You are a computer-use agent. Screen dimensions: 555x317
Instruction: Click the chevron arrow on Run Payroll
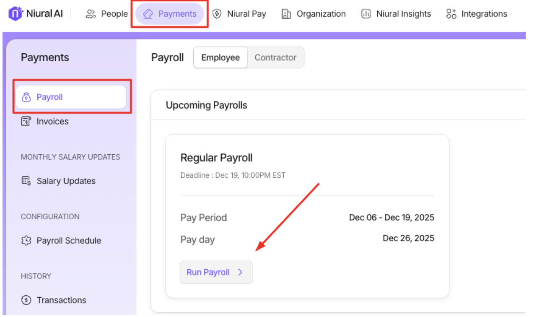coord(240,272)
